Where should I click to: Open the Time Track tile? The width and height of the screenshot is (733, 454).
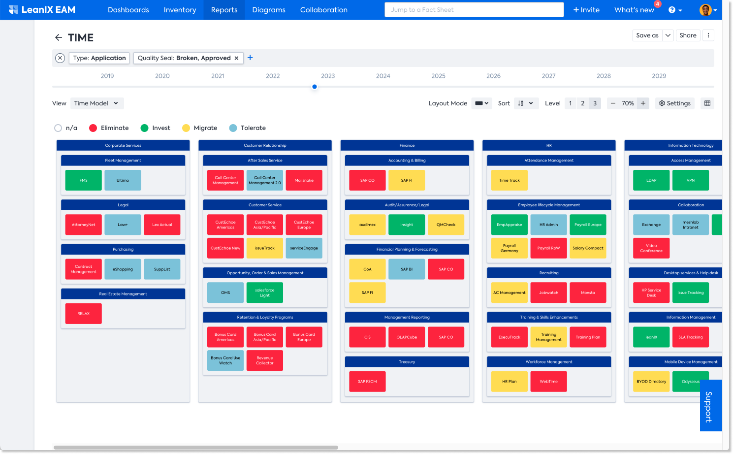pyautogui.click(x=510, y=180)
